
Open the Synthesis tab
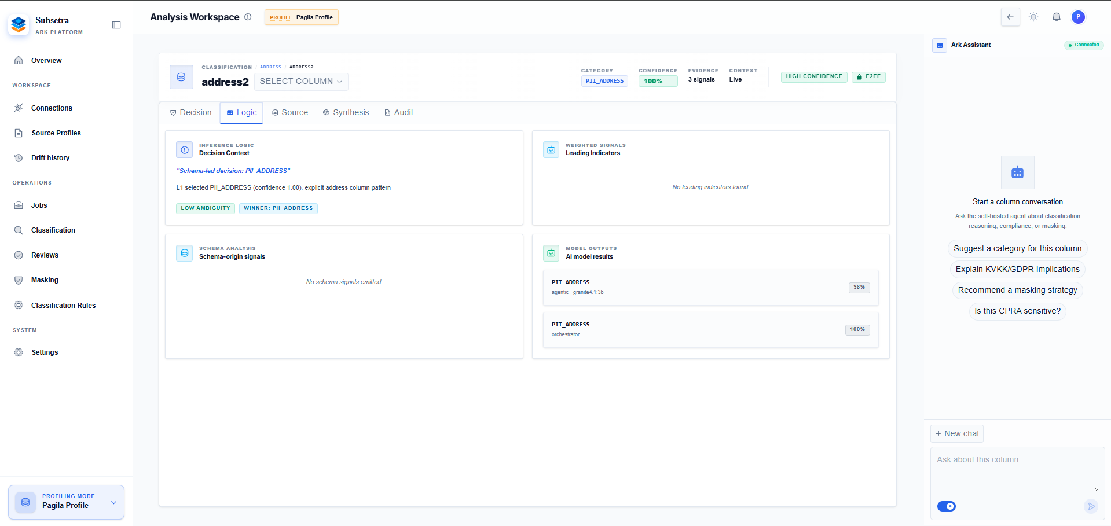346,113
